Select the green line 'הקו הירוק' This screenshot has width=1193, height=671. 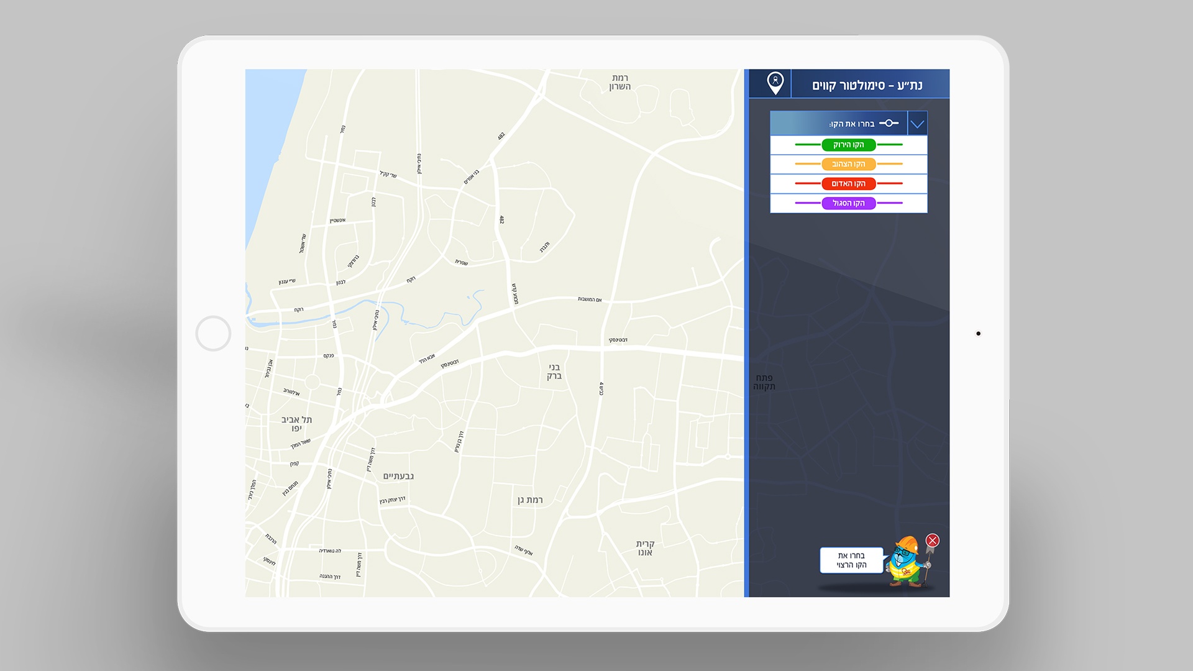(848, 145)
